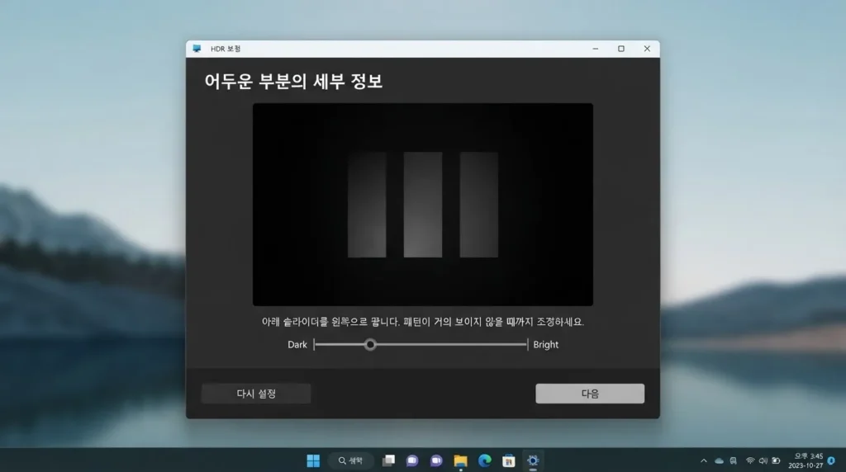Close the HDR 보정 window
Image resolution: width=846 pixels, height=472 pixels.
point(647,49)
